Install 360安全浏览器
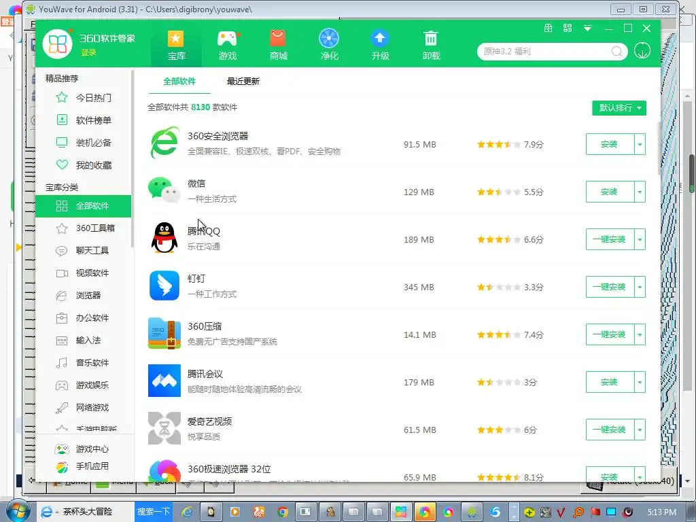This screenshot has height=522, width=696. point(610,144)
